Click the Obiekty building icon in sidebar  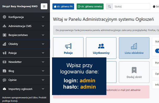(4, 44)
